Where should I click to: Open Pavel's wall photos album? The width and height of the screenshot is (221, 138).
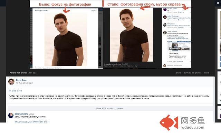18,73
